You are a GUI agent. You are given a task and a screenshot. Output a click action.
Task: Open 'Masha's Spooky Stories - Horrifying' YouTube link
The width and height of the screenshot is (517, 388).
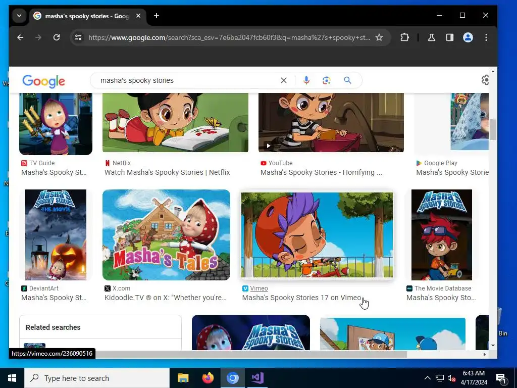(x=321, y=172)
